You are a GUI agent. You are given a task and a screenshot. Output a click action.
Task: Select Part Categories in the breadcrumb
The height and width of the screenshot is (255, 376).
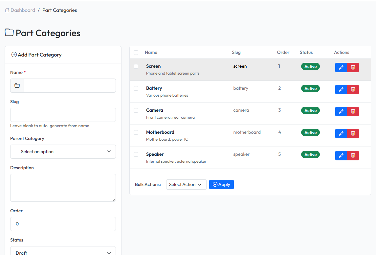click(59, 10)
